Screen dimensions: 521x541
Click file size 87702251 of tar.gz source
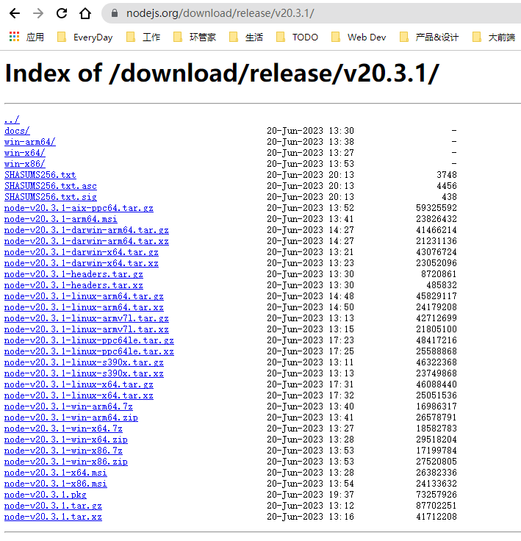(436, 506)
